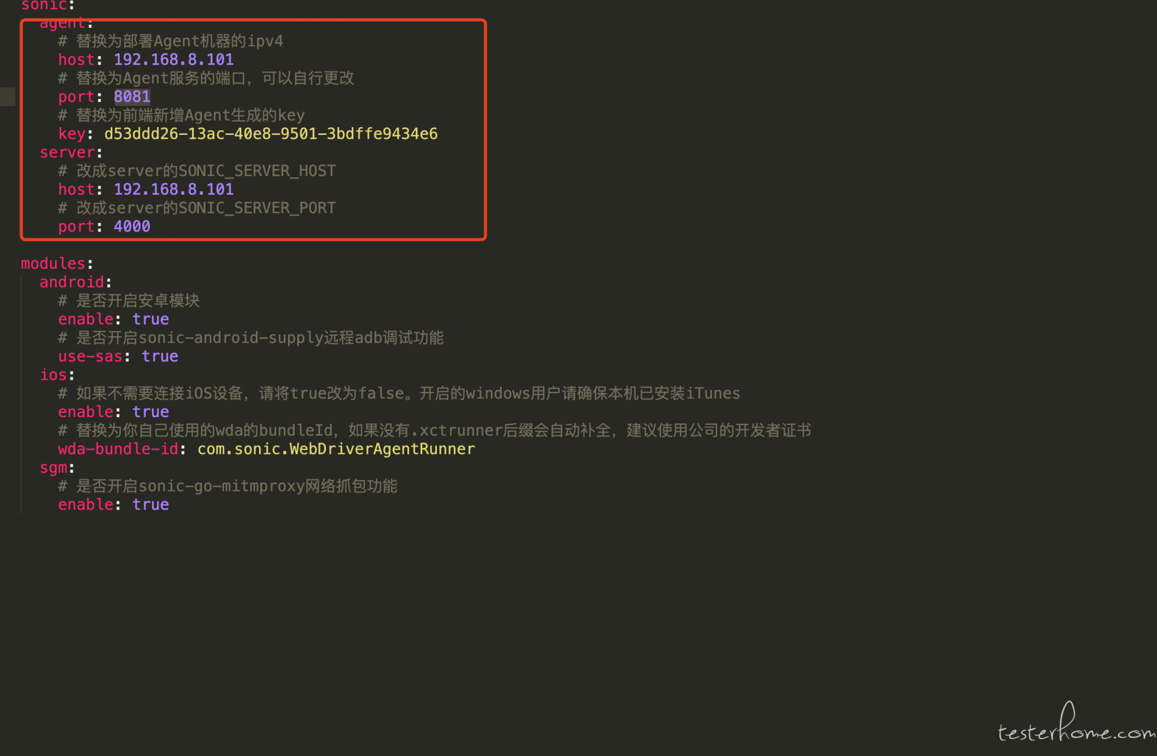Click the value com.sonic.WebDriverAgentRunner
The width and height of the screenshot is (1157, 756).
336,449
